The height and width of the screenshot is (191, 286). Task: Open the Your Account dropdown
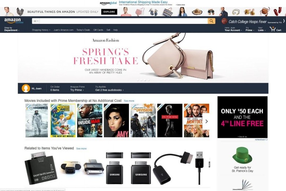(233, 29)
